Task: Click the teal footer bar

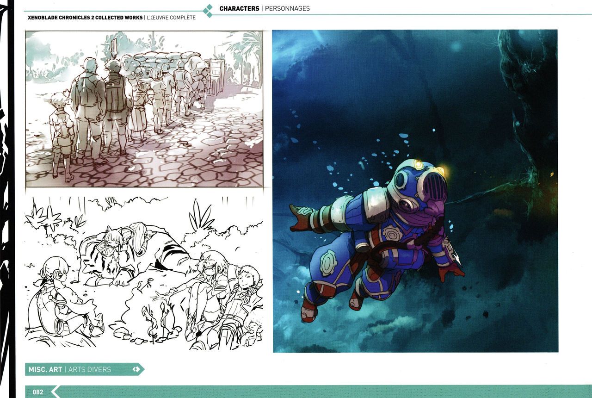Action: pos(324,392)
